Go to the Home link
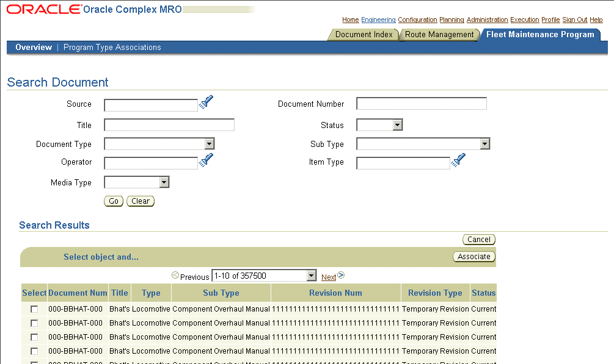This screenshot has width=614, height=364. (x=351, y=20)
